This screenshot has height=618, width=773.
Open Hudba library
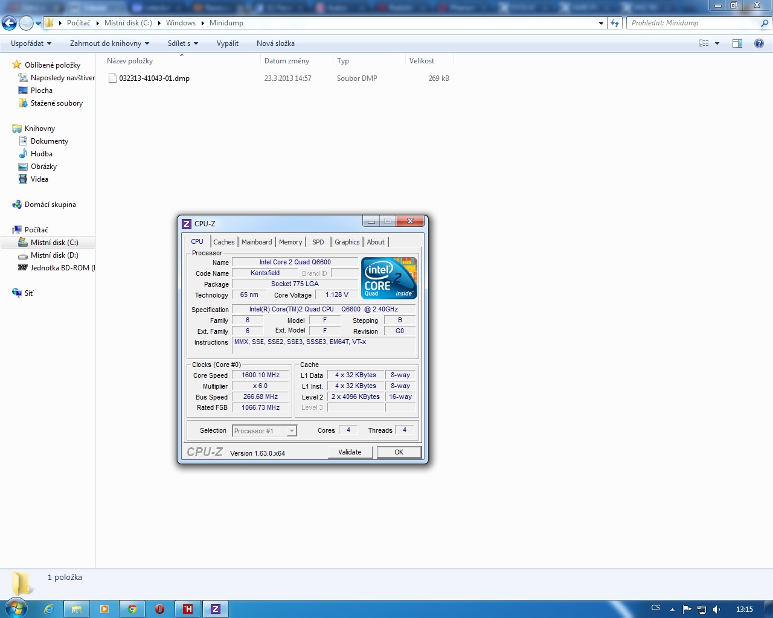click(42, 154)
